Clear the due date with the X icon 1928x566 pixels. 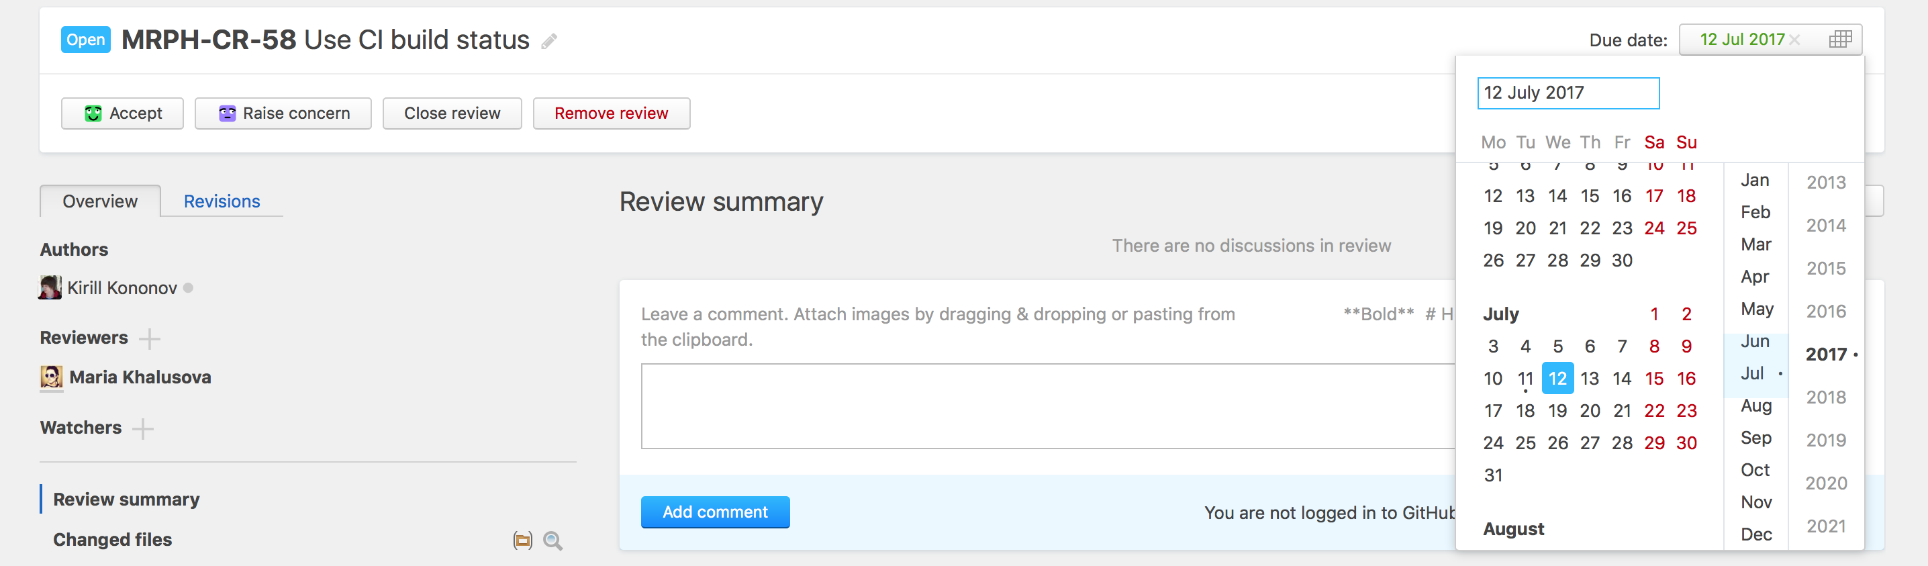tap(1794, 40)
